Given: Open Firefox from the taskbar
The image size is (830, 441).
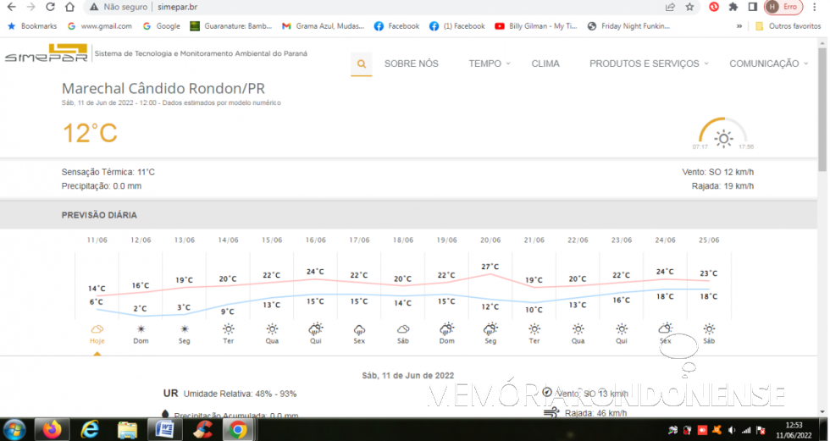Looking at the screenshot, I should tap(52, 430).
